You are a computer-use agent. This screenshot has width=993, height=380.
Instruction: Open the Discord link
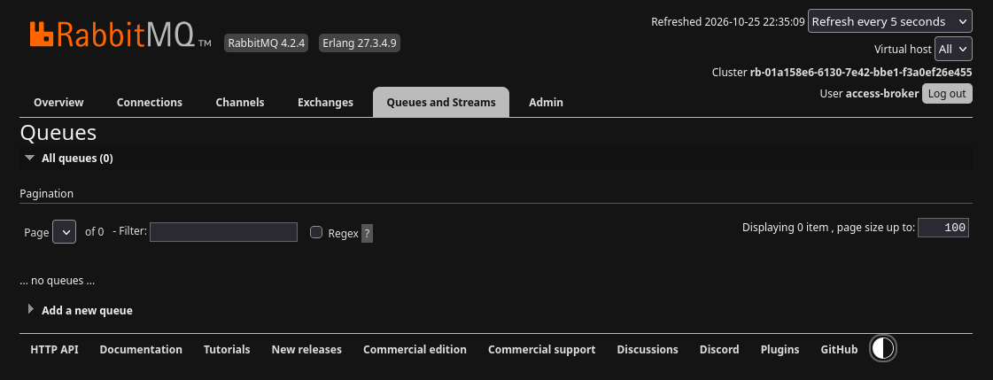[719, 350]
